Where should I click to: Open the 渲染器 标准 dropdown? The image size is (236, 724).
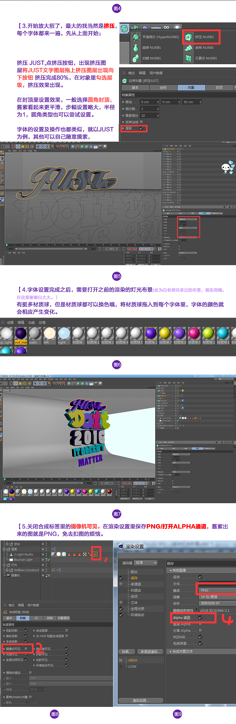tap(146, 563)
